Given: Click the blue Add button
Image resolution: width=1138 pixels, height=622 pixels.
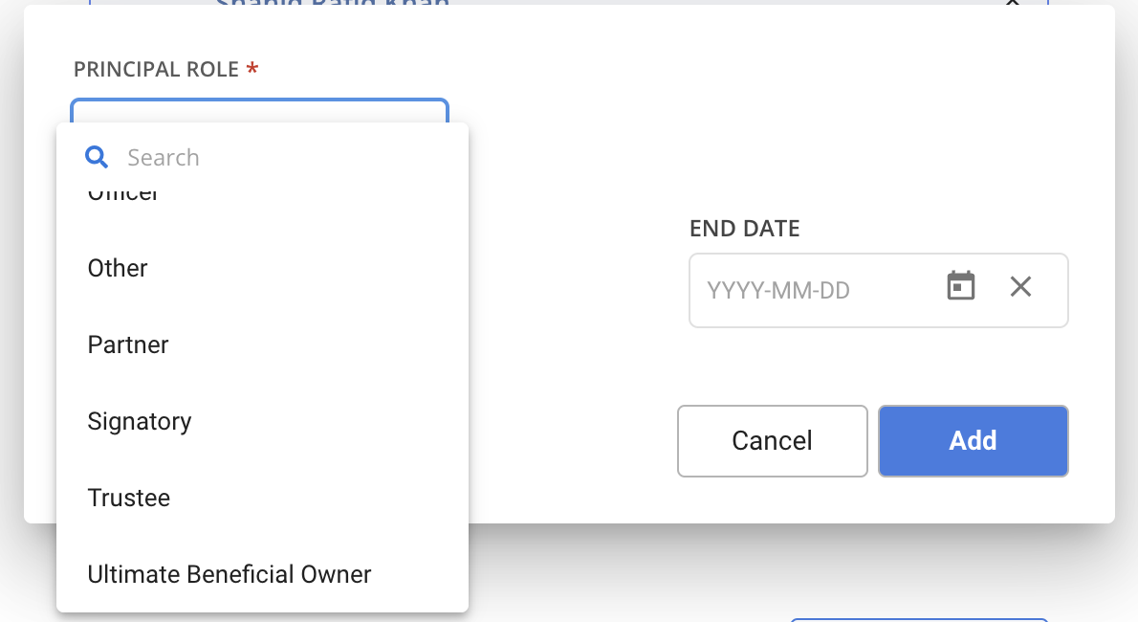Looking at the screenshot, I should [973, 440].
